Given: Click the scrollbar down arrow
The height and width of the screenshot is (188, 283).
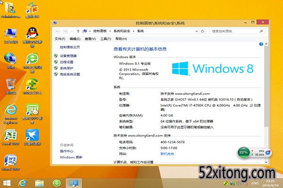Looking at the screenshot, I should [266, 162].
